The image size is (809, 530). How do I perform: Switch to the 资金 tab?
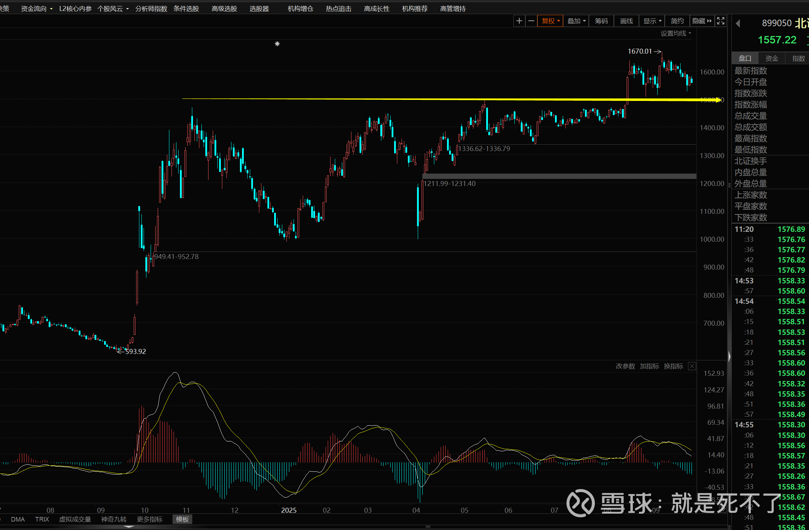tap(772, 59)
